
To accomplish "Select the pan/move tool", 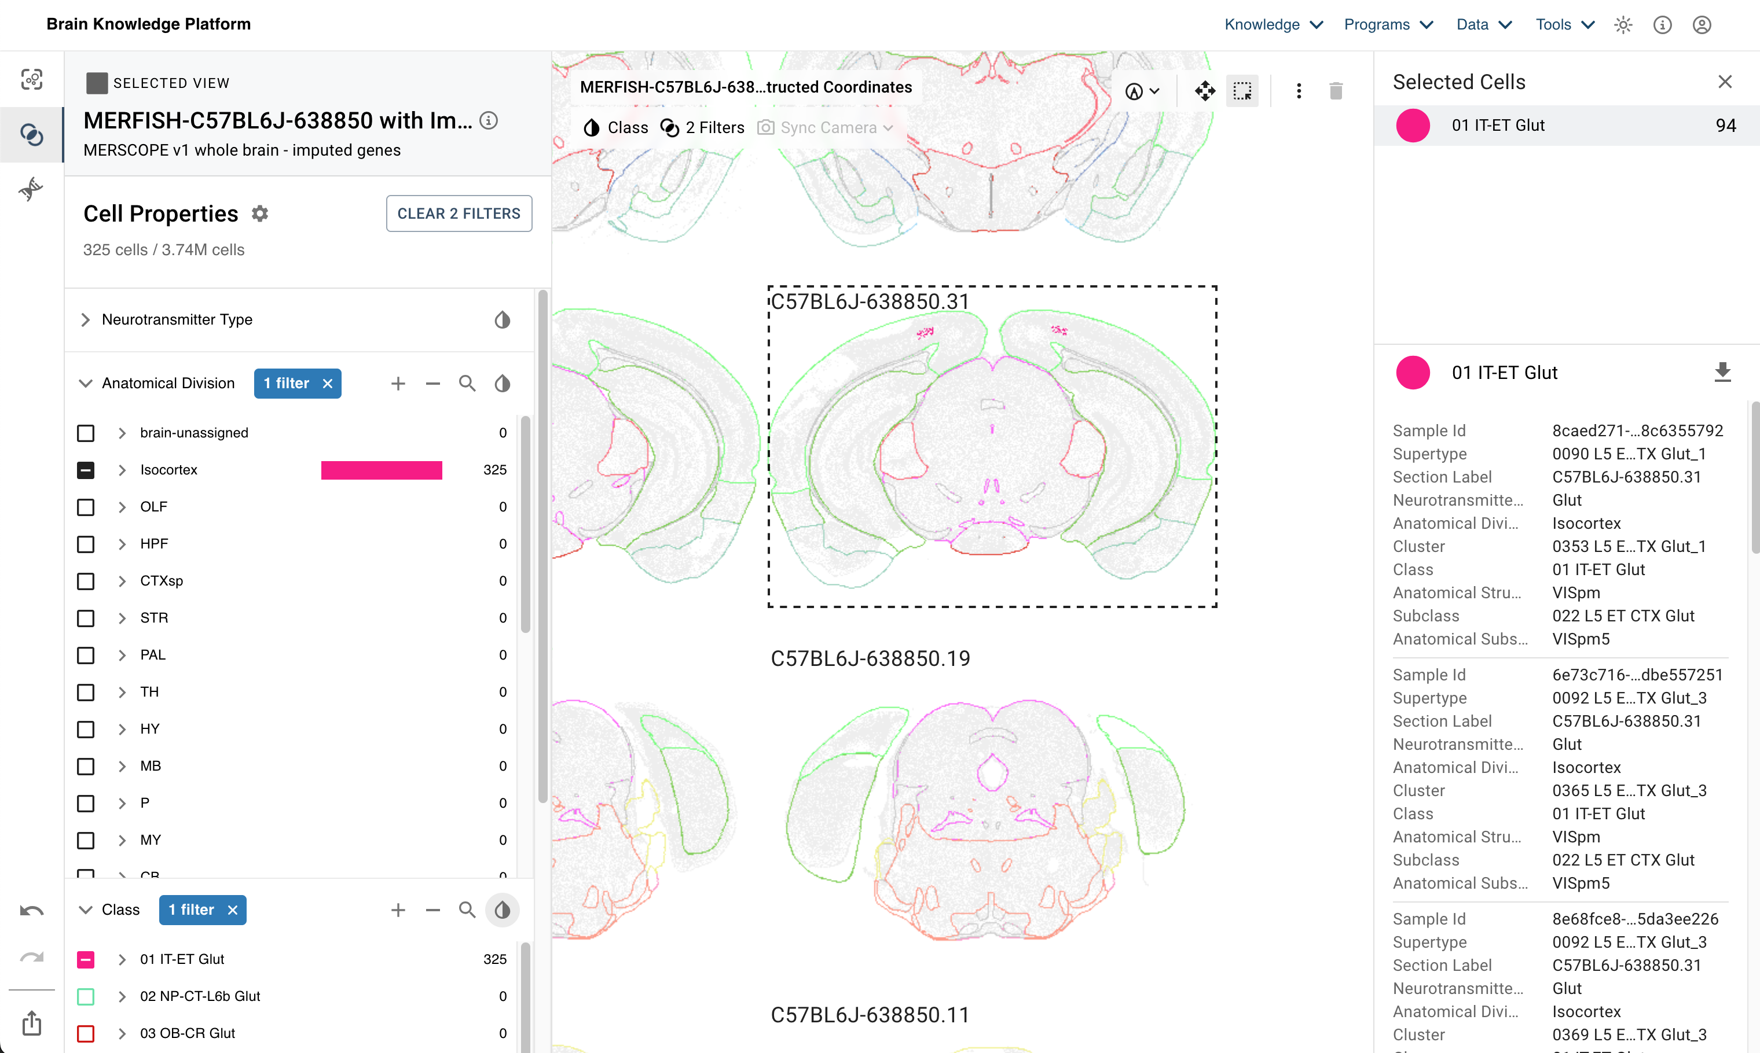I will coord(1205,91).
